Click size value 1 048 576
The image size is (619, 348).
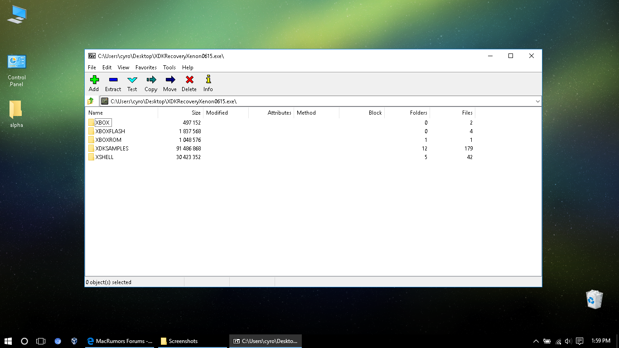click(190, 140)
